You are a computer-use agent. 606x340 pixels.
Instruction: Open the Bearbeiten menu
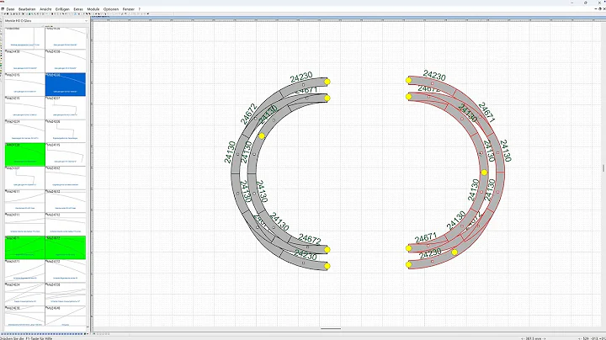27,9
